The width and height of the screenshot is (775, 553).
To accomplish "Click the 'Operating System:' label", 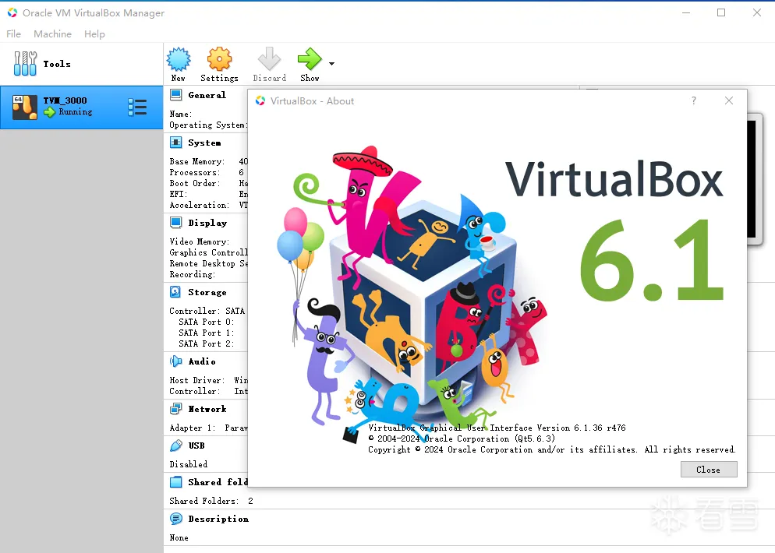I will (209, 125).
